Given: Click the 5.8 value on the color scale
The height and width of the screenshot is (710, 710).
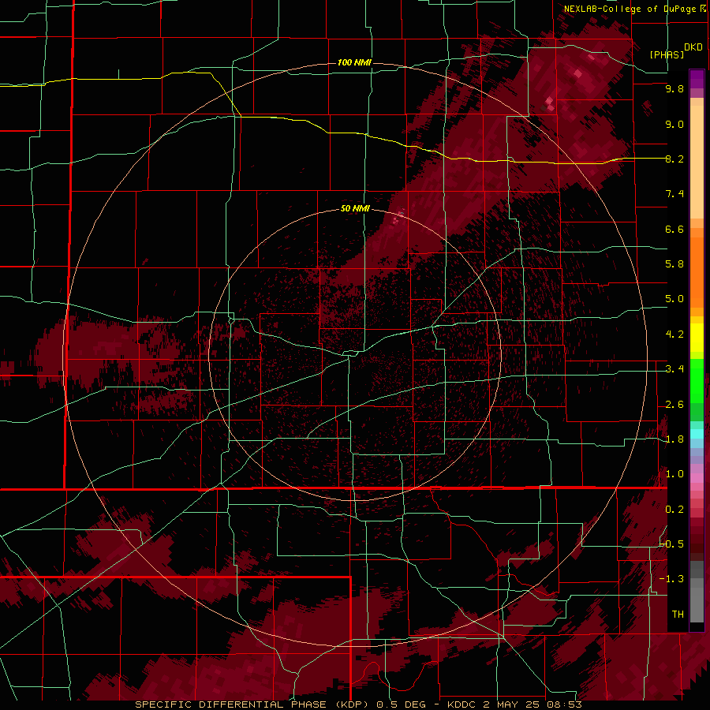Looking at the screenshot, I should point(674,264).
